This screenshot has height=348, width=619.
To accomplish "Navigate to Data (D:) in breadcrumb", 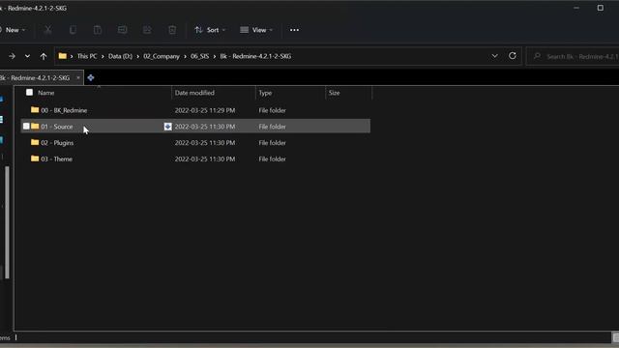I will click(x=120, y=56).
